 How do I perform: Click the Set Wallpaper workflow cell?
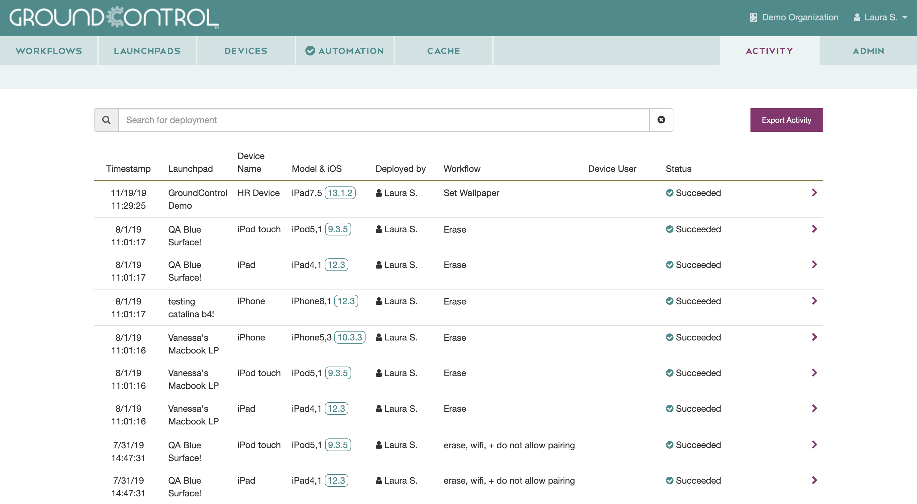[x=471, y=193]
